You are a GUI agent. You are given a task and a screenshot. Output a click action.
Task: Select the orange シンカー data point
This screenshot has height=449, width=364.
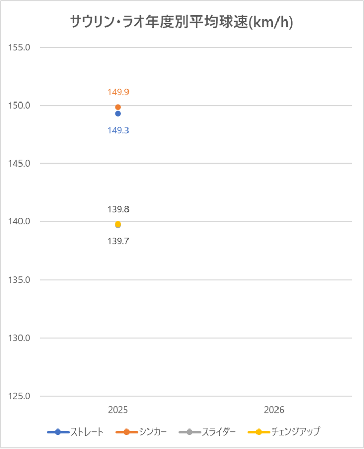point(118,107)
